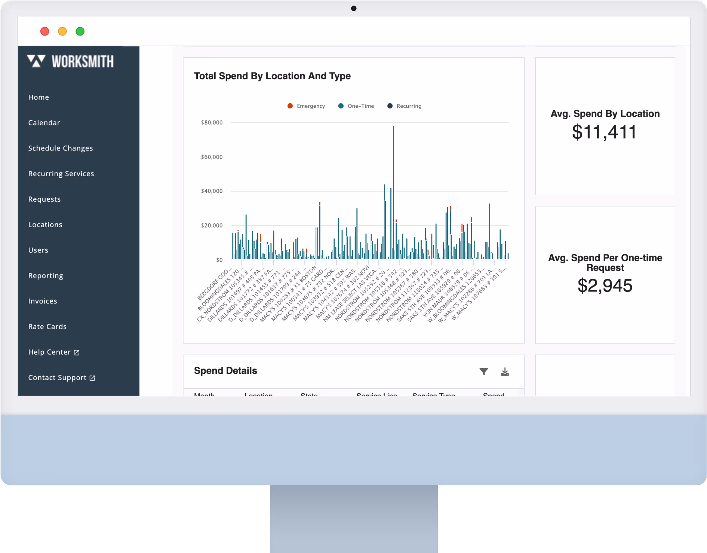
Task: Click the $80,000 axis label
Action: (x=212, y=122)
